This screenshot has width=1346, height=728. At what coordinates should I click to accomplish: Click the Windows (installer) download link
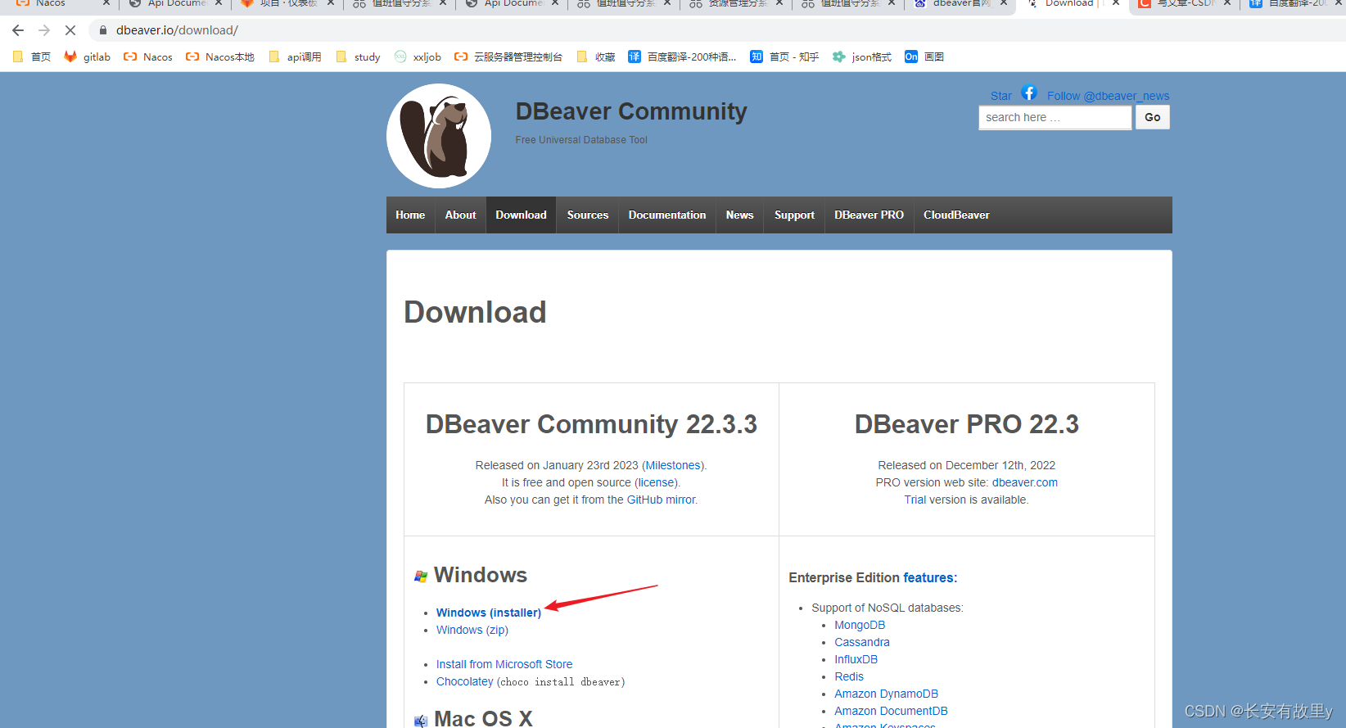(489, 613)
